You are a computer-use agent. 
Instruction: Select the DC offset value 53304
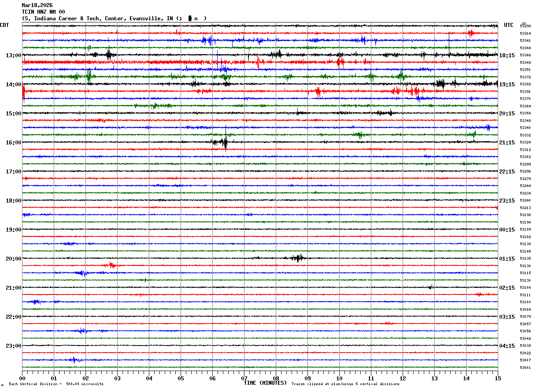525,33
